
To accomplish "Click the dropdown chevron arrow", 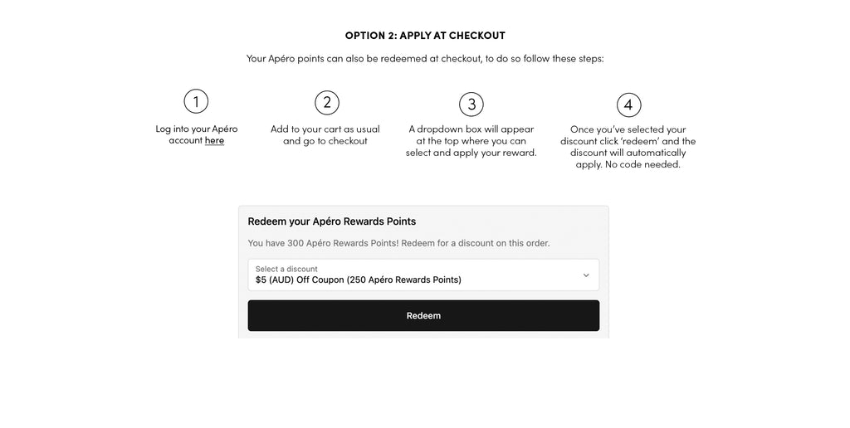I will click(x=586, y=275).
